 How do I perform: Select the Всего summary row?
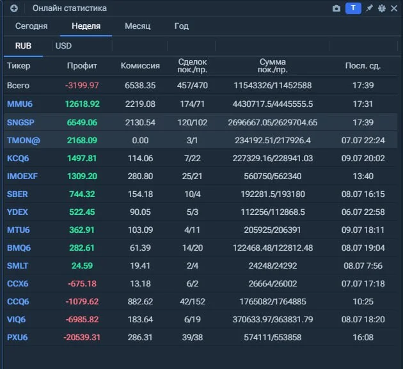(200, 85)
